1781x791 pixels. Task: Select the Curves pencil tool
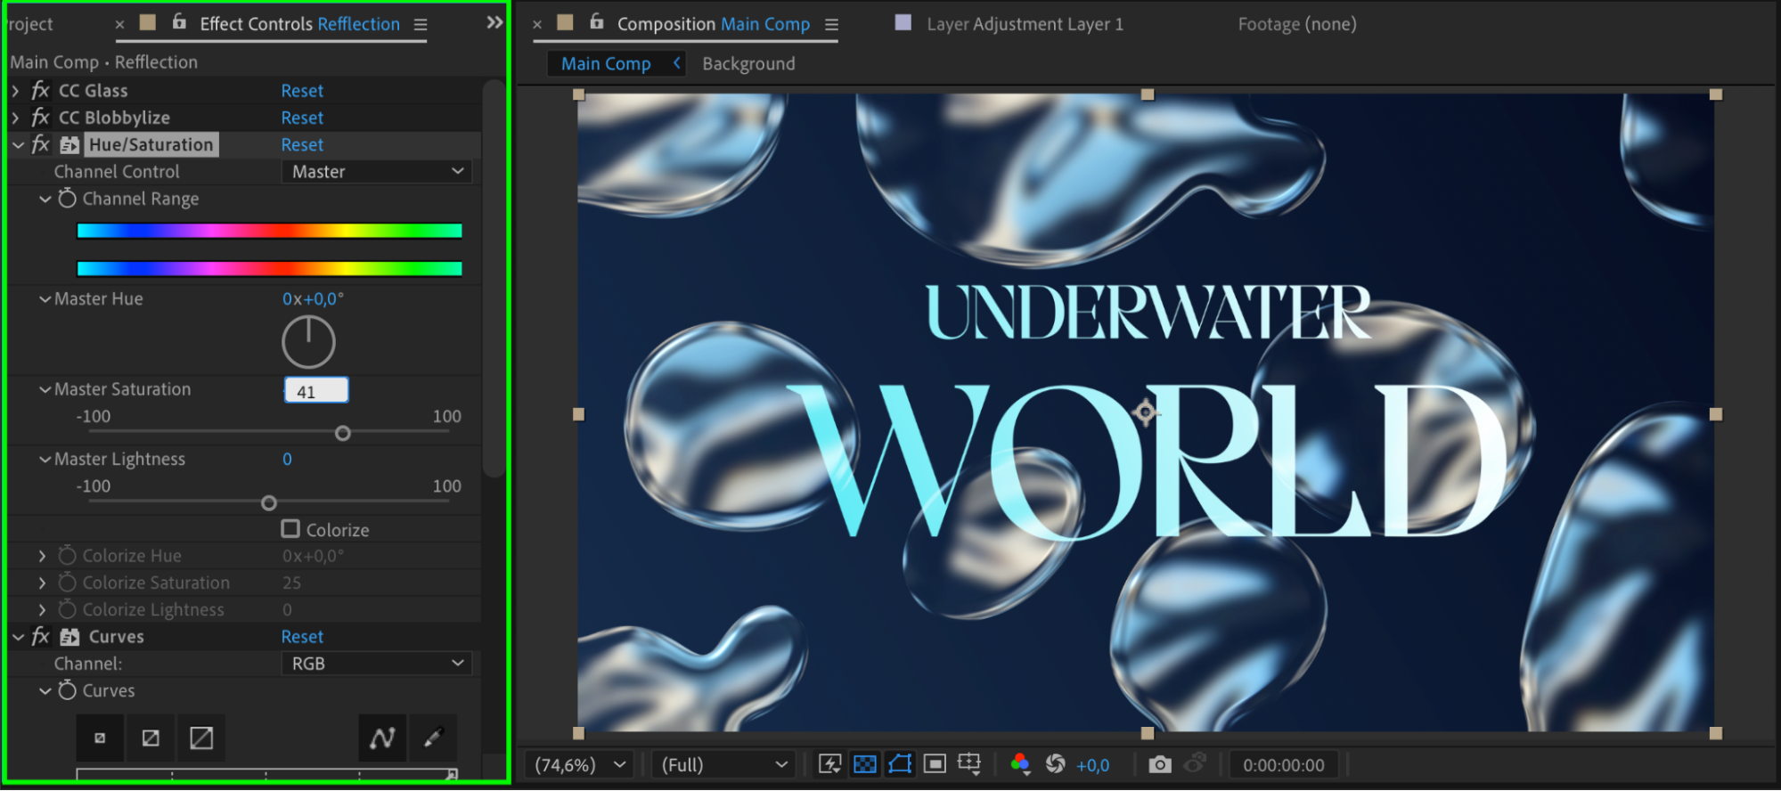coord(433,738)
